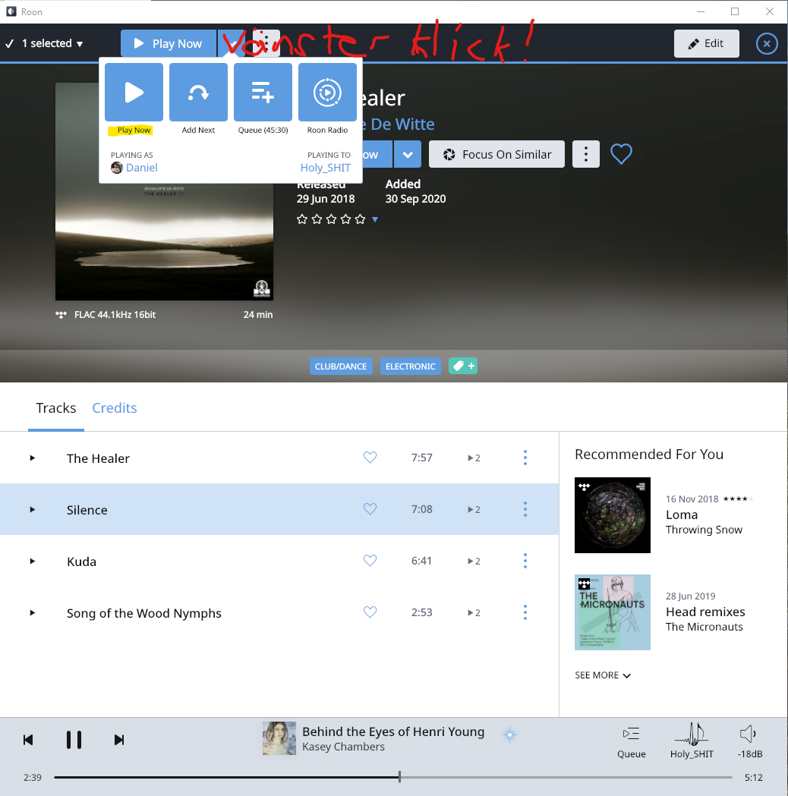Click Focus On Similar button

pyautogui.click(x=496, y=154)
